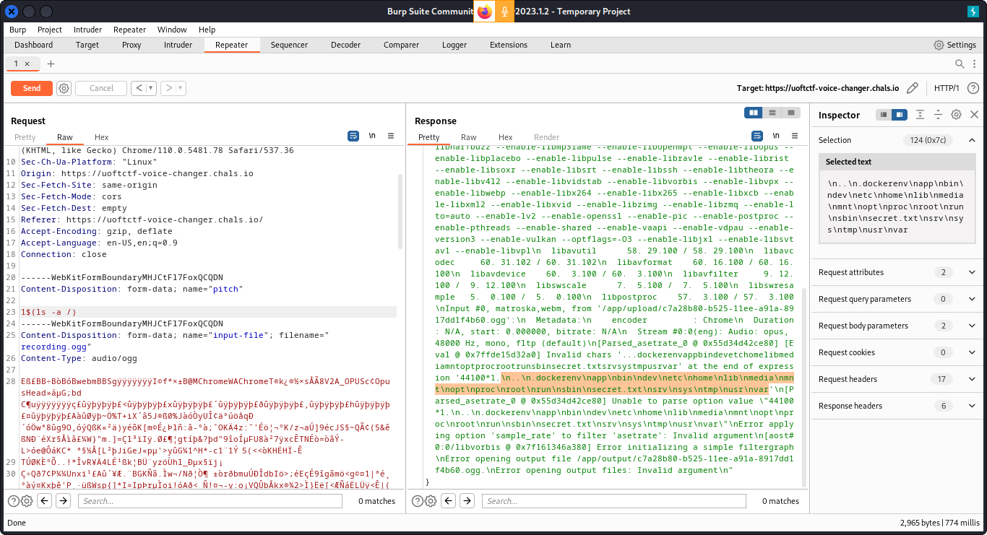Close the Inspector panel
Viewport: 987px width, 535px height.
click(974, 115)
